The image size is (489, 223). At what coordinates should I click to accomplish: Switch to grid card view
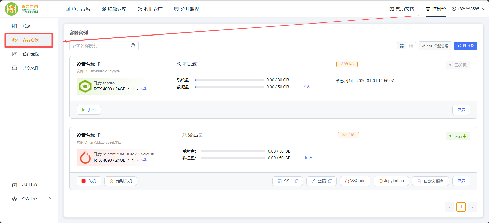pos(402,46)
